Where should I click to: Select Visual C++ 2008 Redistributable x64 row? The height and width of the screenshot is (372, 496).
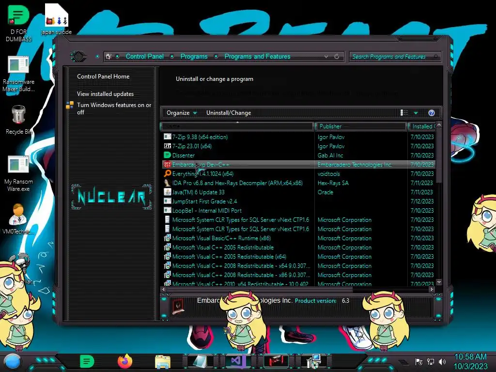tap(298, 266)
